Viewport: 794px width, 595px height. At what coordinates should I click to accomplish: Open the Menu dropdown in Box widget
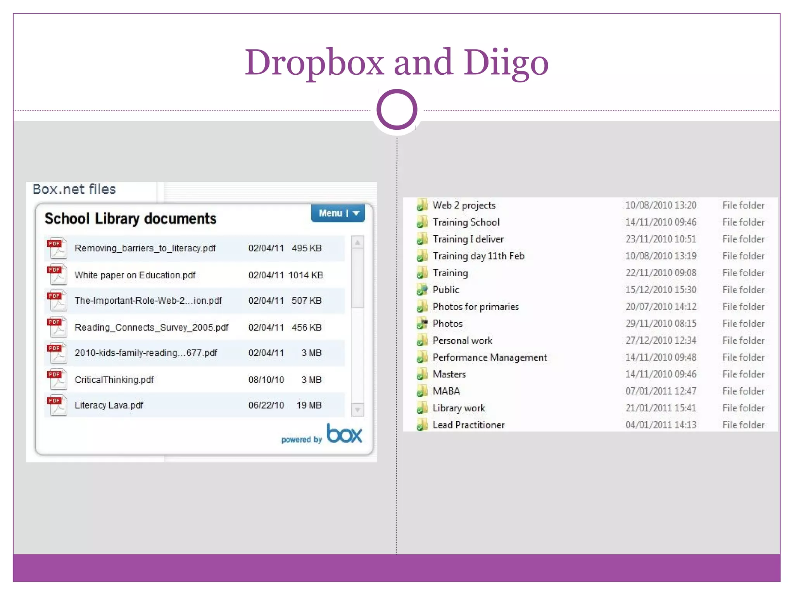click(338, 213)
